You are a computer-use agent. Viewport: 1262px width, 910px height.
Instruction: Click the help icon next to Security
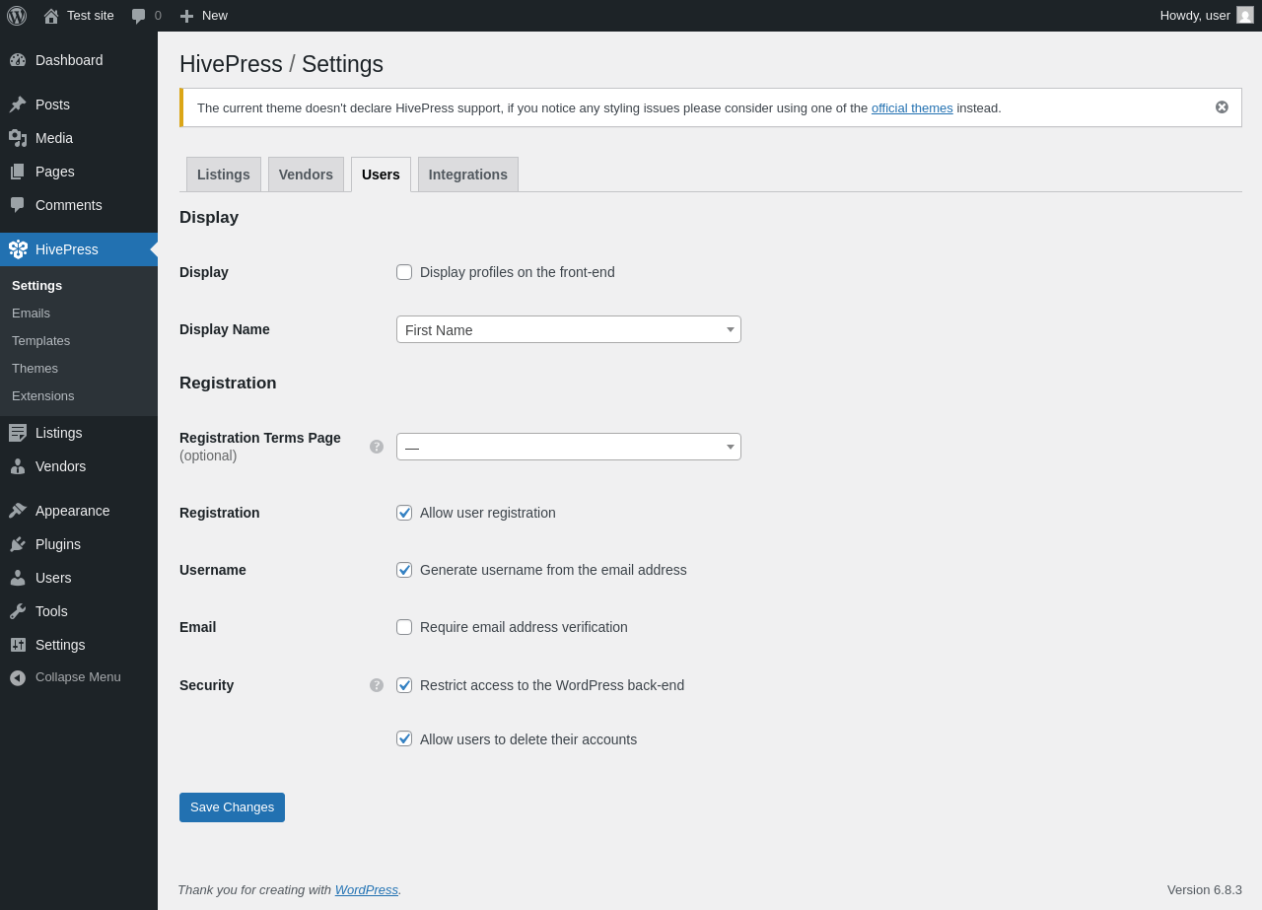(377, 685)
